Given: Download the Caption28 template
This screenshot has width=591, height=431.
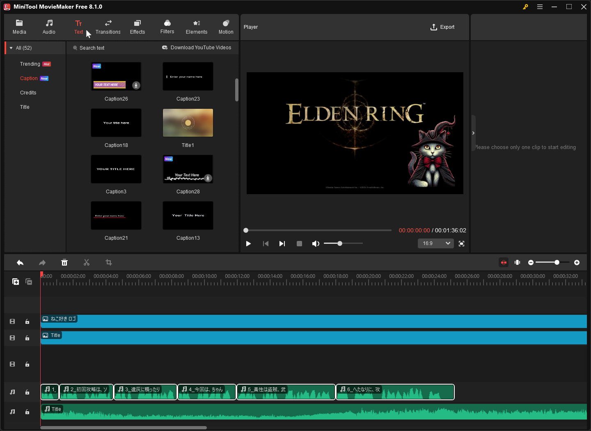Looking at the screenshot, I should click(x=208, y=178).
